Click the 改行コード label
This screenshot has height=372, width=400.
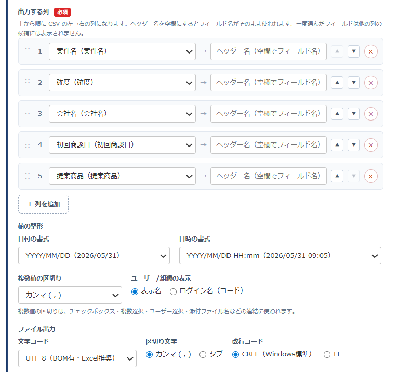pyautogui.click(x=247, y=342)
